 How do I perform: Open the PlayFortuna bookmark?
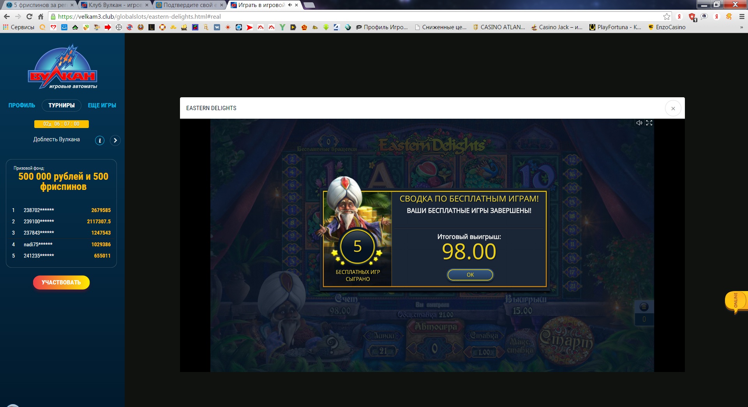pos(615,27)
